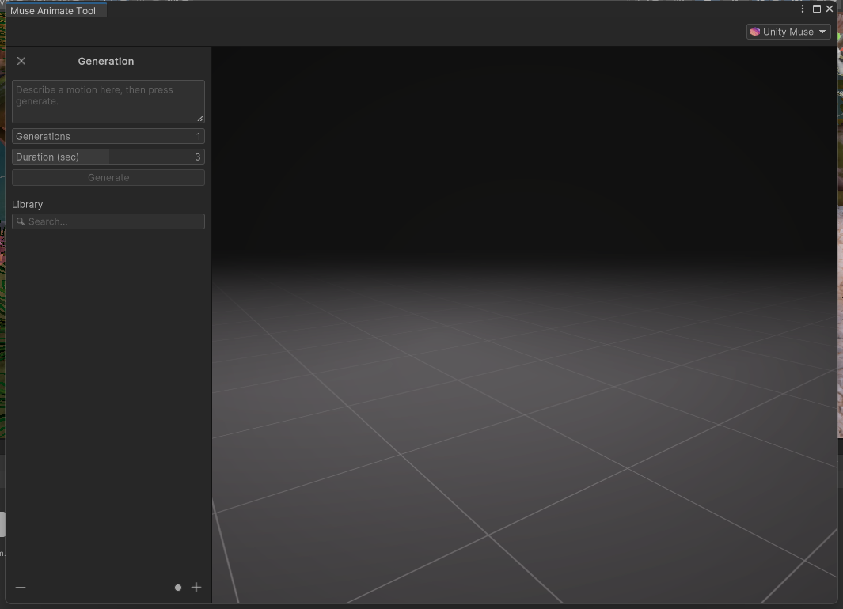Screen dimensions: 843x609
Task: Click the Unity Muse cube icon
Action: pos(755,32)
